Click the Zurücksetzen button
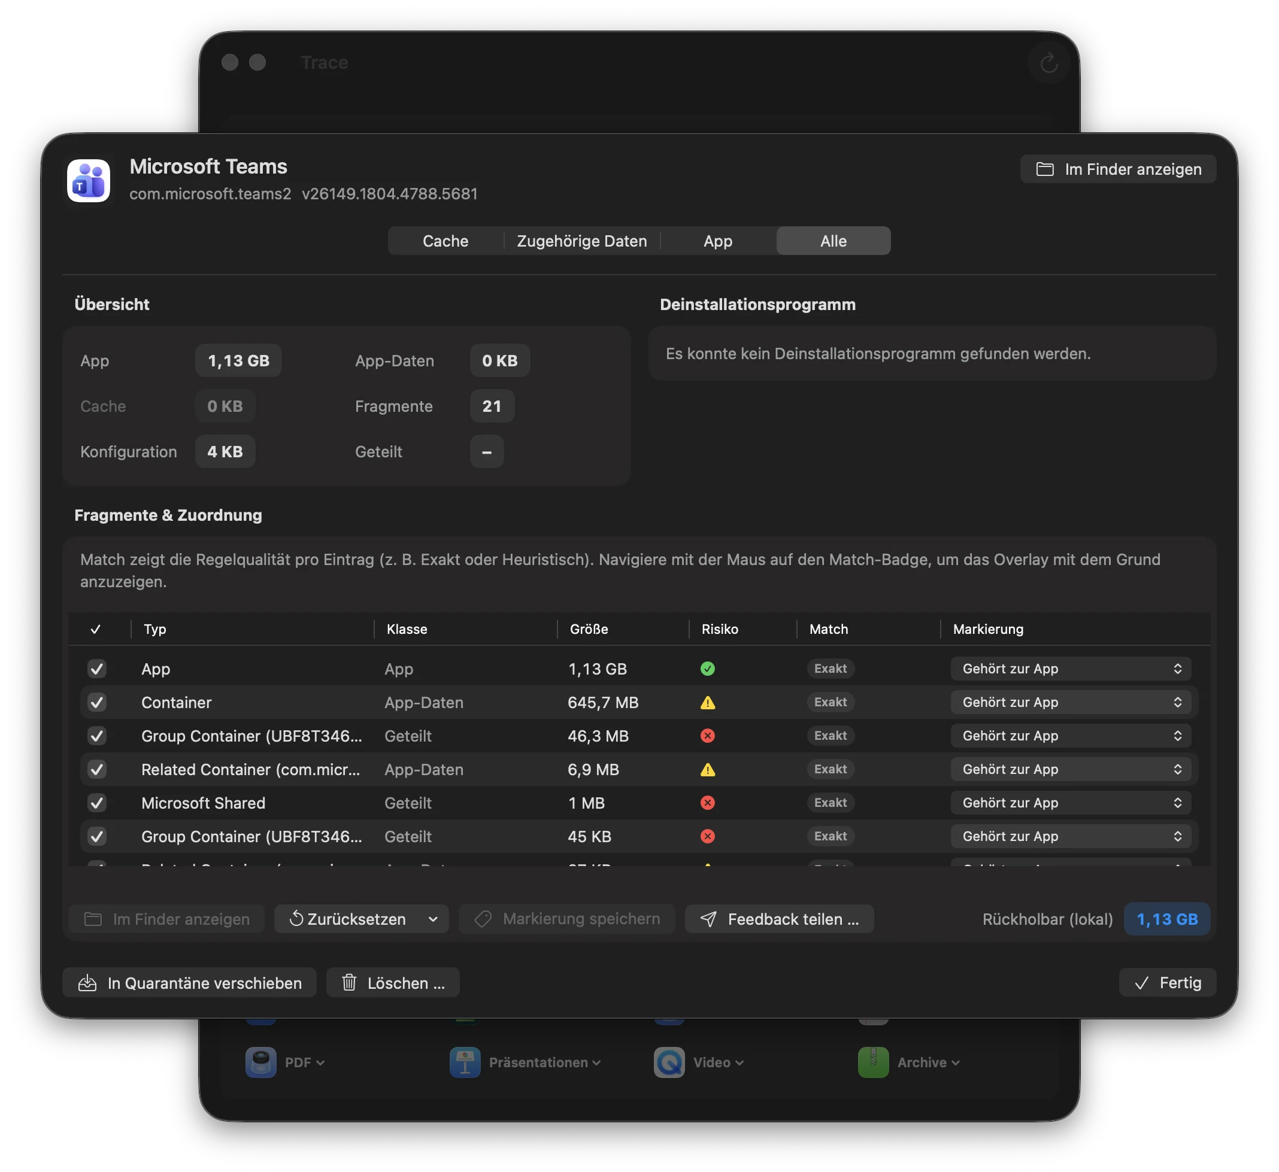This screenshot has width=1279, height=1172. click(348, 919)
